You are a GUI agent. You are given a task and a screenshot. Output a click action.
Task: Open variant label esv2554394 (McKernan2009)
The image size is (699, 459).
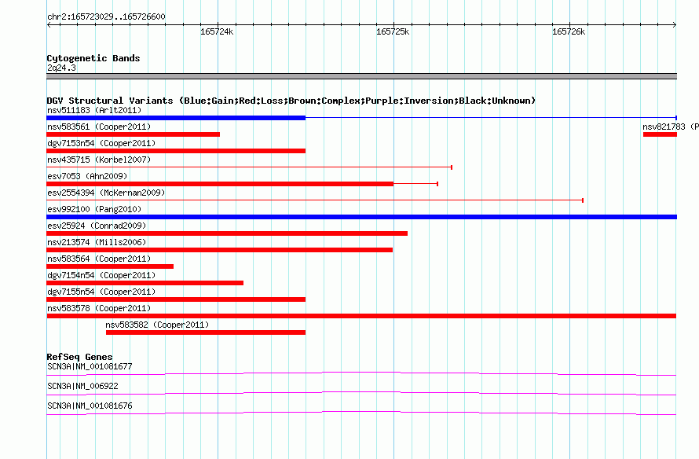(x=106, y=193)
